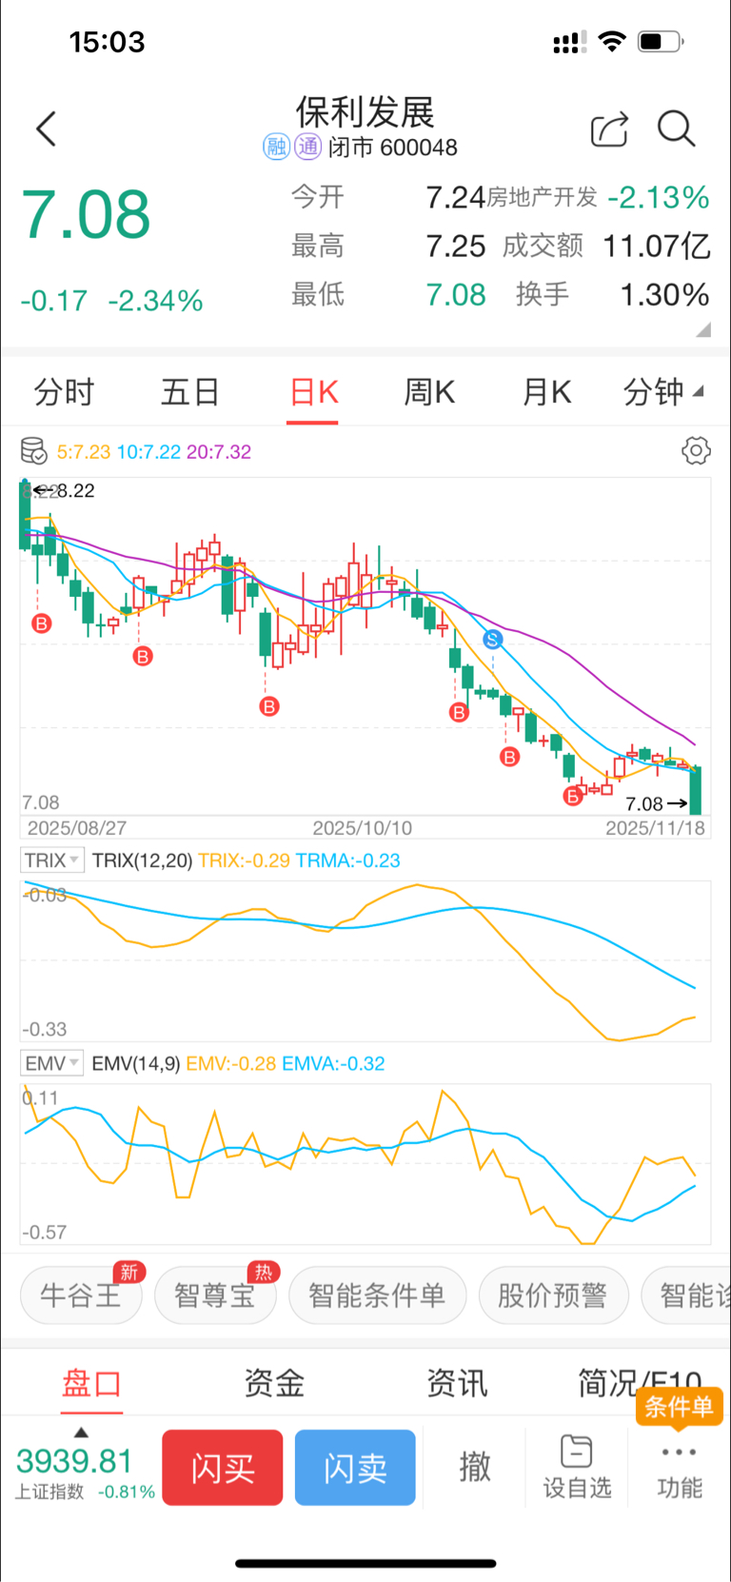Viewport: 731px width, 1582px height.
Task: Expand quote details corner triangle
Action: tap(703, 329)
